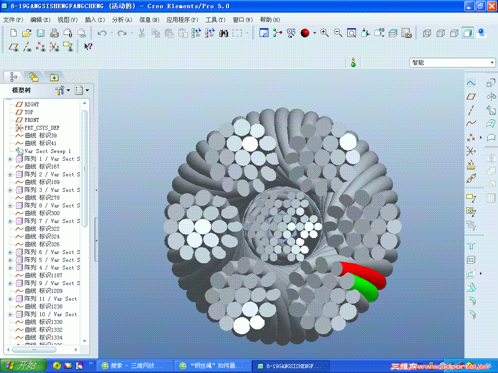Click the traffic light regeneration status icon
The height and width of the screenshot is (373, 498).
point(353,62)
